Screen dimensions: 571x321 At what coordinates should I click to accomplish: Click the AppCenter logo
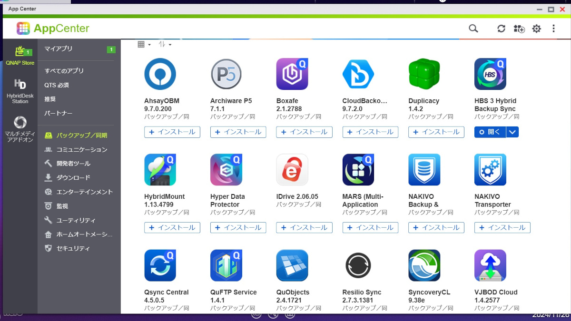pyautogui.click(x=53, y=29)
